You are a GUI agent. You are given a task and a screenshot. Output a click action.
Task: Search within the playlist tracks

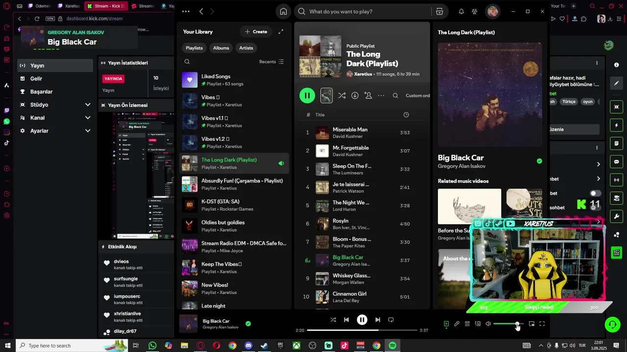coord(395,96)
